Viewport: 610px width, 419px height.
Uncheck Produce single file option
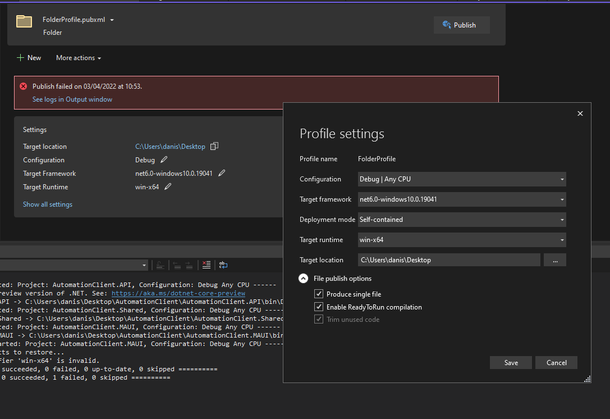pos(319,294)
